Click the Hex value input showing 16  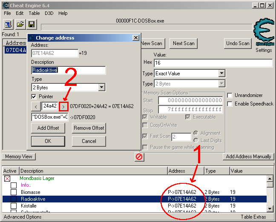coord(213,63)
